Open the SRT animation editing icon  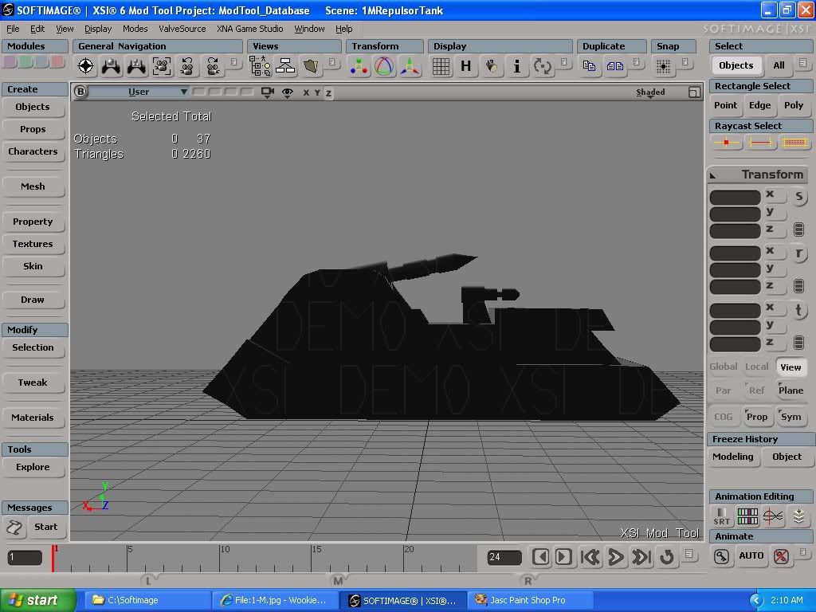[x=722, y=516]
